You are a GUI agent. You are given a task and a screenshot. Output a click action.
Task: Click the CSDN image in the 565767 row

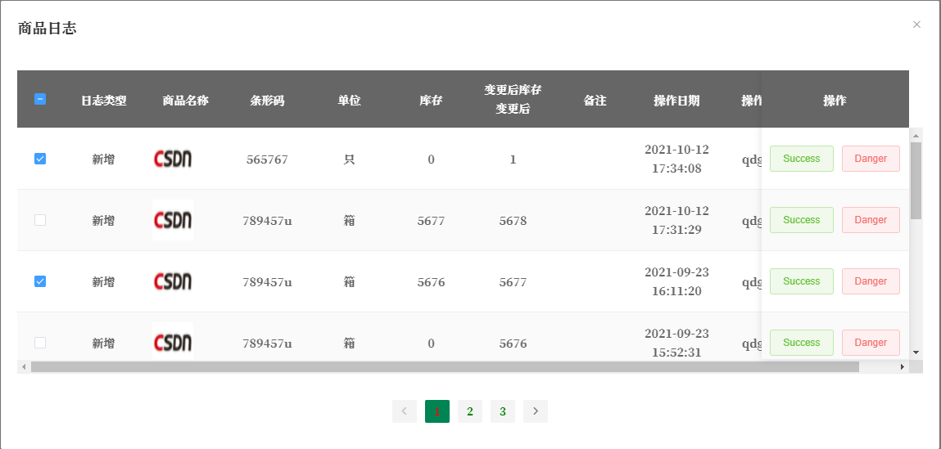[x=173, y=159]
